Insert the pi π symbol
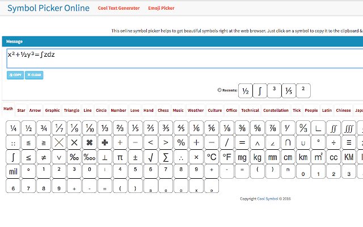 click(120, 157)
